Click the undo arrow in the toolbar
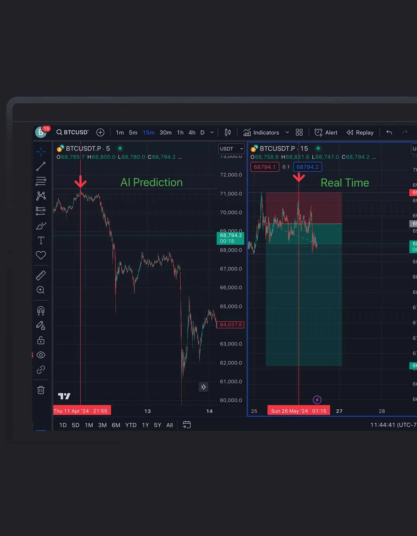Viewport: 417px width, 536px height. (x=389, y=132)
